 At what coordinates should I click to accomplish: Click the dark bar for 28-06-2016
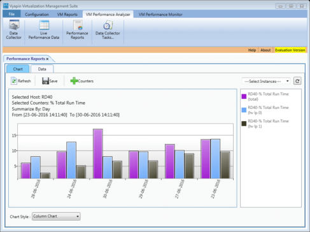[x=45, y=176]
